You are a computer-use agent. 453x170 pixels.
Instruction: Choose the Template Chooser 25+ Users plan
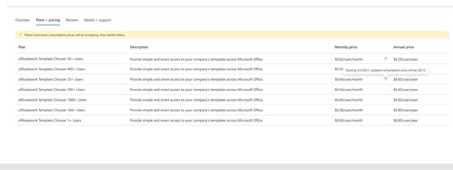[x=51, y=79]
